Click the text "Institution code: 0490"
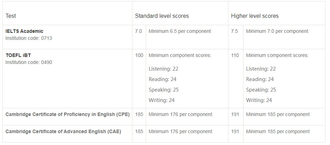 coord(29,63)
